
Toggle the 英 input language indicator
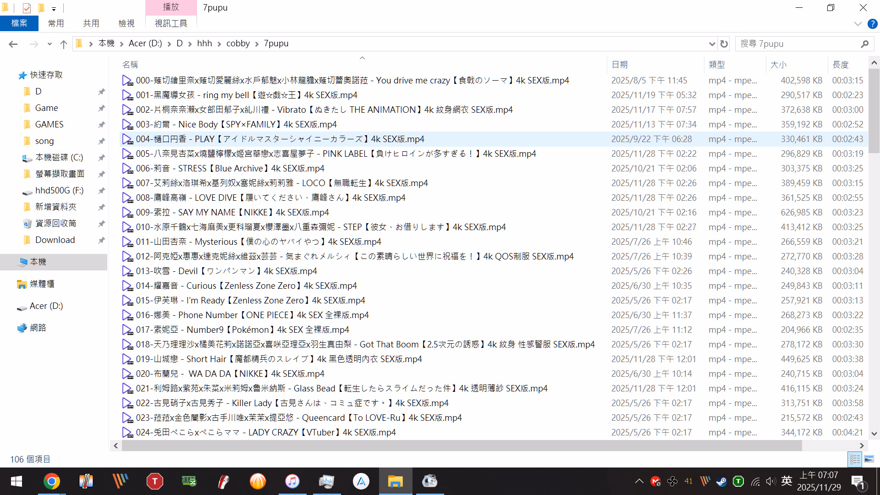786,481
